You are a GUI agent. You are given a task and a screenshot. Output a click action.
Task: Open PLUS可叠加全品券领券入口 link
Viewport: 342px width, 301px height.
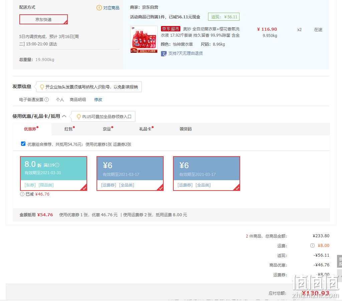(x=107, y=116)
